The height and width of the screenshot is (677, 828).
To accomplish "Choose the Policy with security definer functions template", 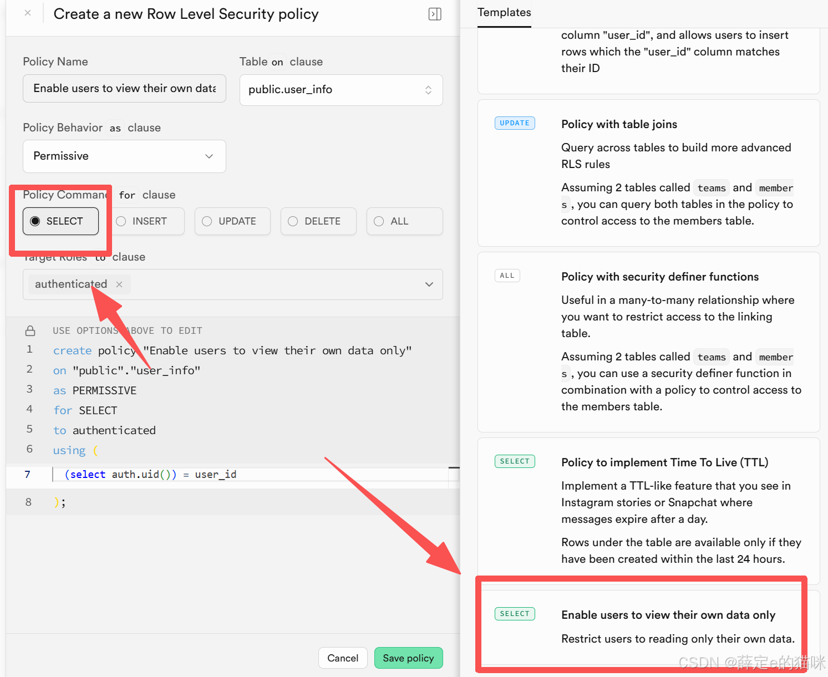I will point(648,342).
